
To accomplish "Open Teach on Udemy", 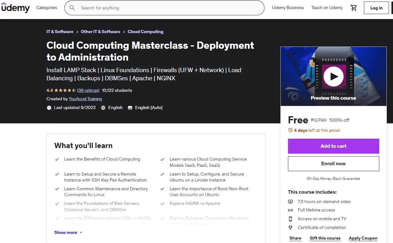I will coord(327,7).
